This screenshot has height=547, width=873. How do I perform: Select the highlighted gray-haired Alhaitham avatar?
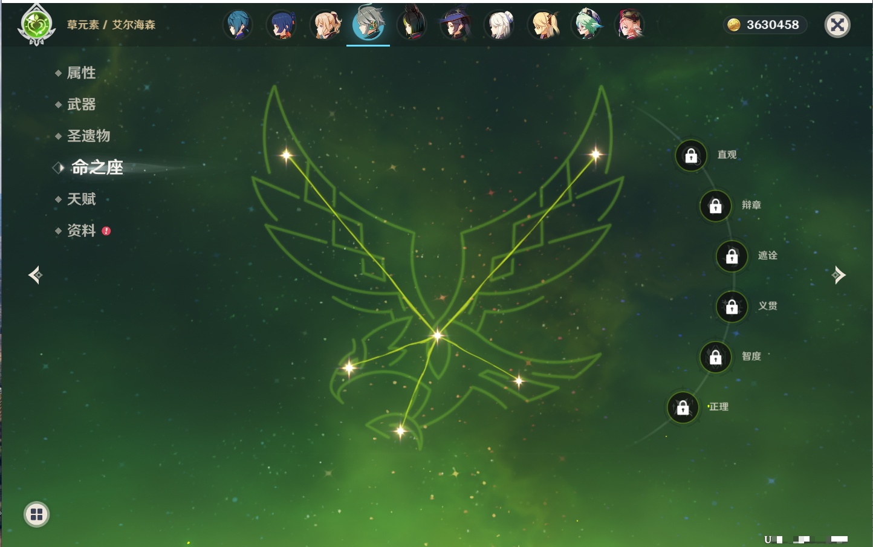click(368, 24)
